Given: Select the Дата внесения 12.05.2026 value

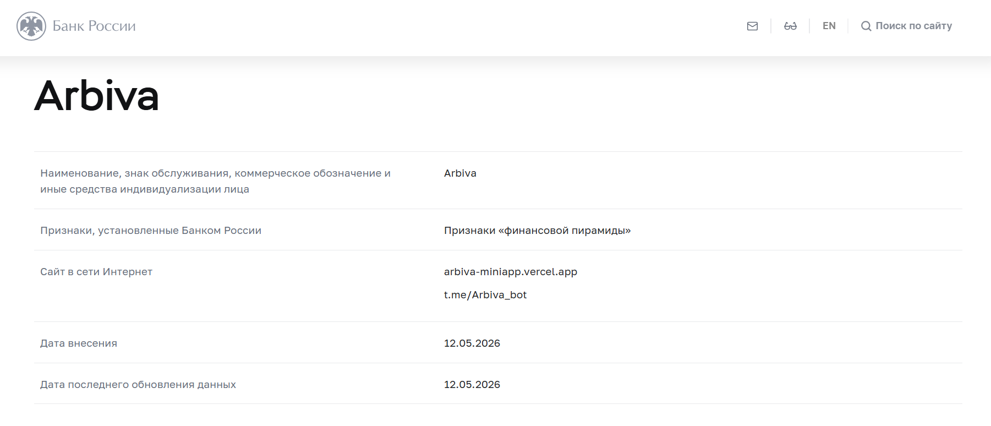Looking at the screenshot, I should [472, 343].
